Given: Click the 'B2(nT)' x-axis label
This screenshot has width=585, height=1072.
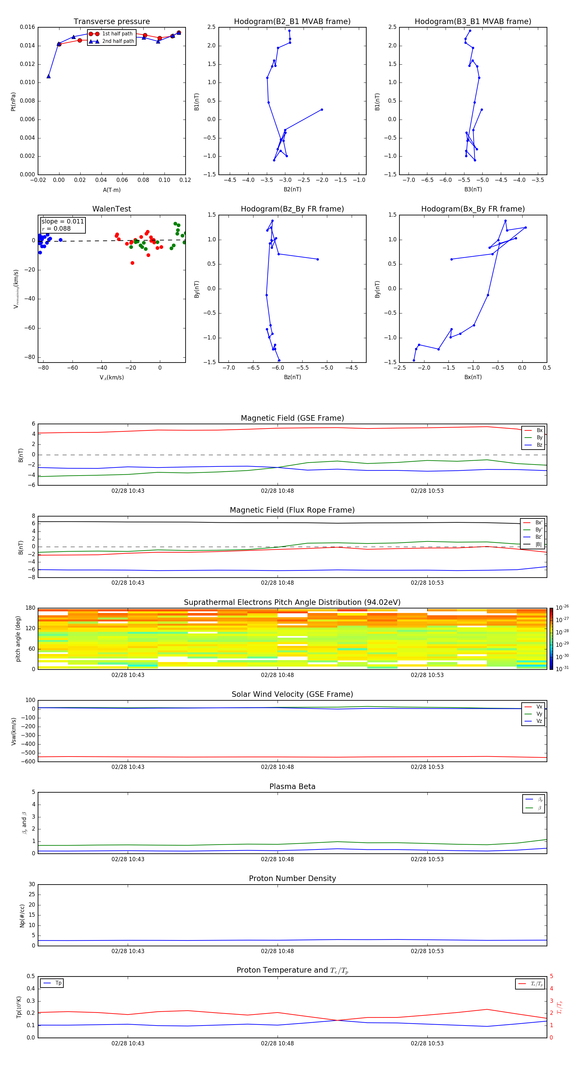Looking at the screenshot, I should pyautogui.click(x=292, y=189).
